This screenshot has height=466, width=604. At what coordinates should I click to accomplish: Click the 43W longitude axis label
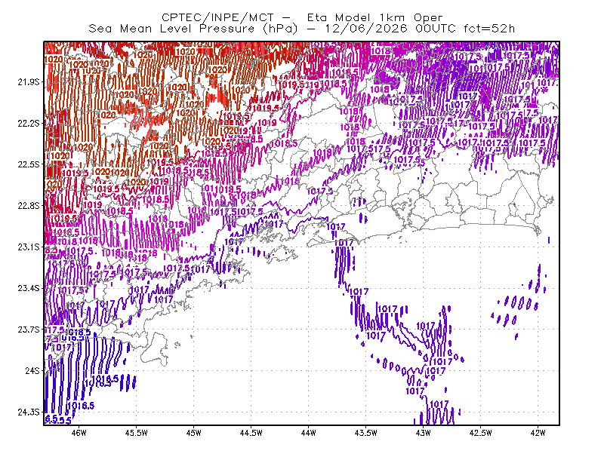(424, 433)
